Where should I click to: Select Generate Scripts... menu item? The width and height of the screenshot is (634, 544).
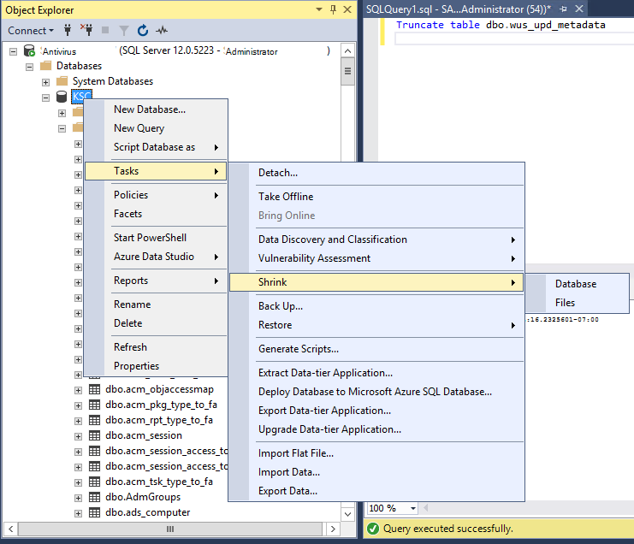point(376,349)
